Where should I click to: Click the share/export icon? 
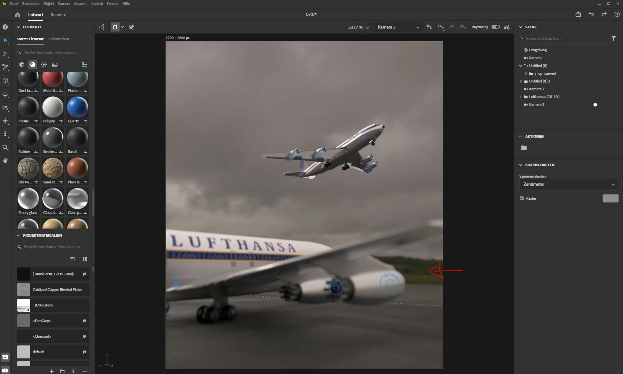tap(578, 14)
